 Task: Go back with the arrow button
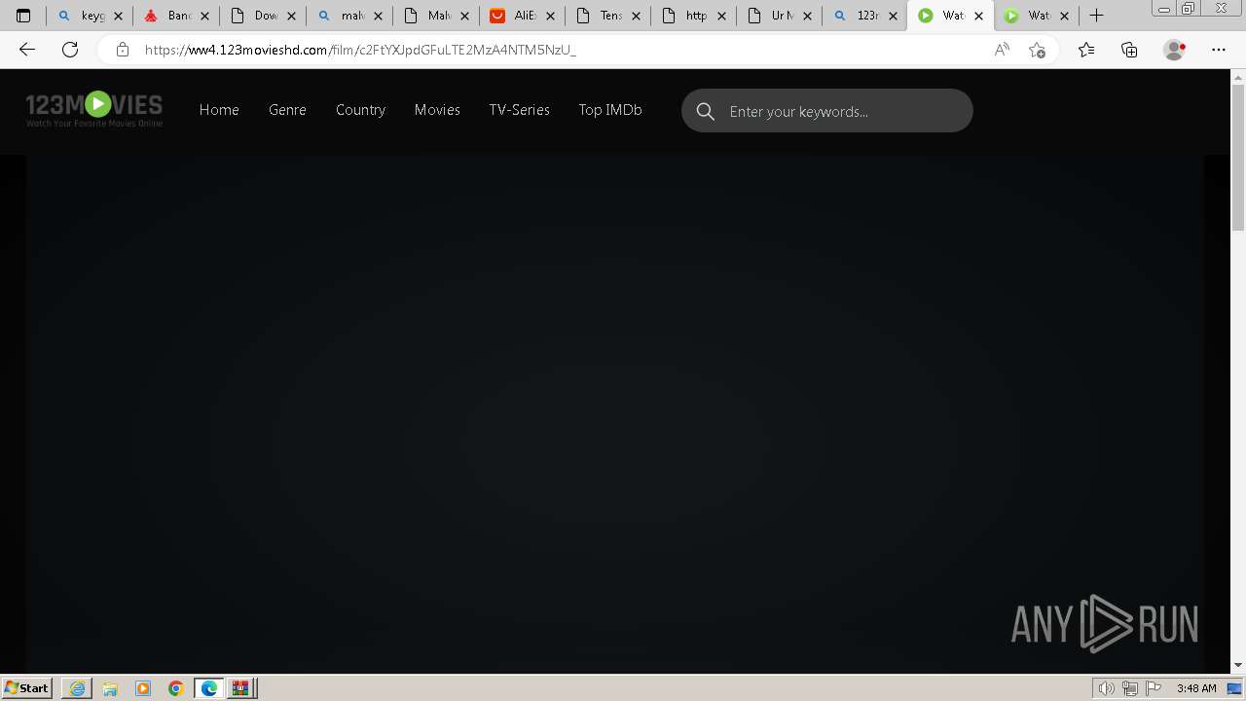tap(27, 50)
